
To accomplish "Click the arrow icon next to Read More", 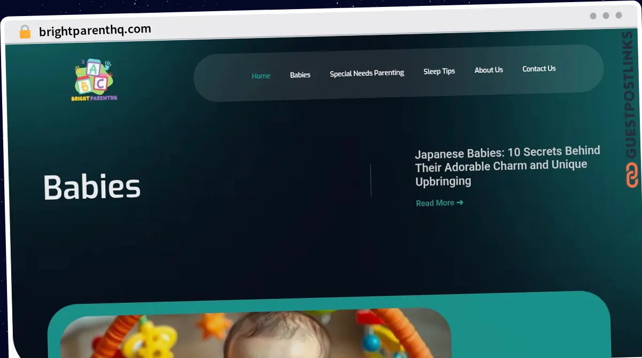I will click(x=459, y=203).
